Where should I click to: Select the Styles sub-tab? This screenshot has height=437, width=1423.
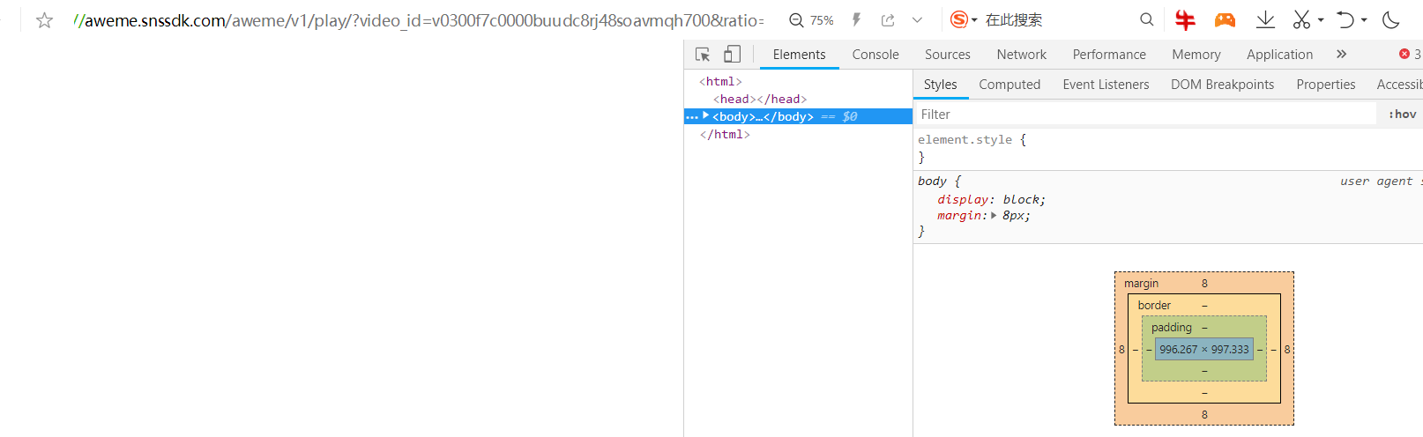[940, 85]
